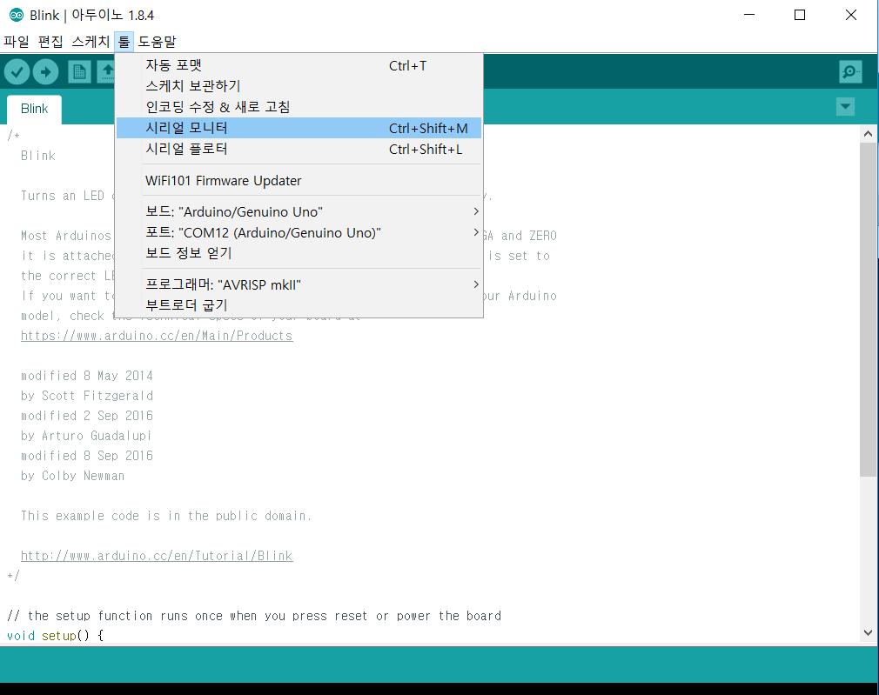Open the 파일 menu

point(17,42)
